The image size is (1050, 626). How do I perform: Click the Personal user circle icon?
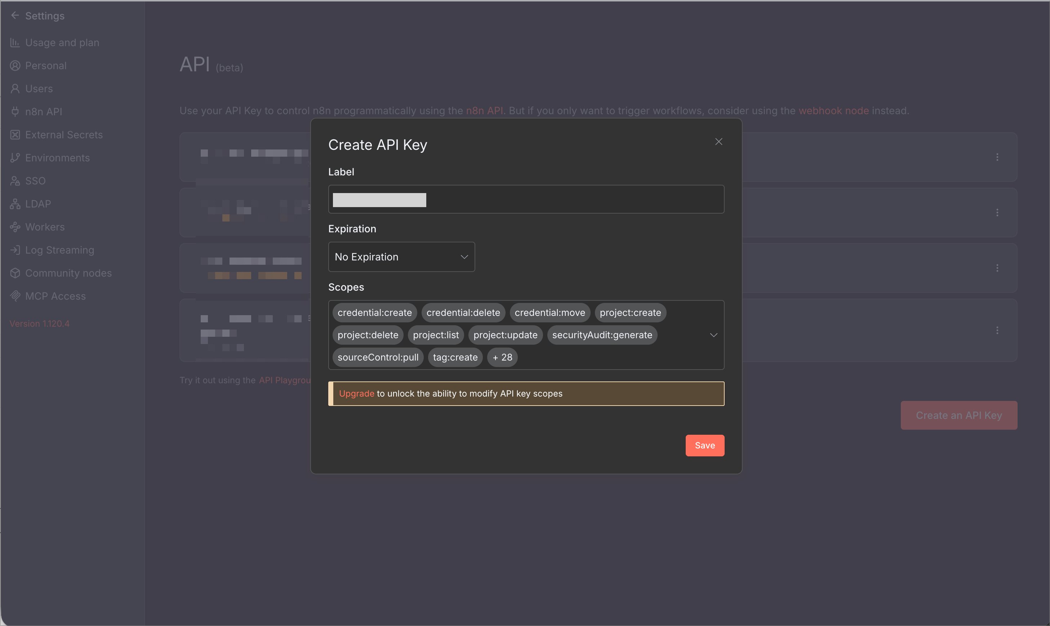[x=15, y=66]
